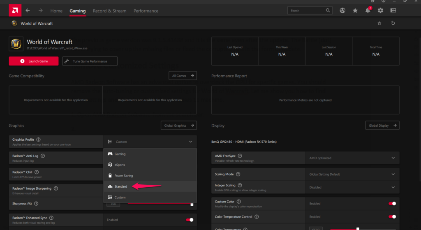
Task: Reset game profile with the undo icon
Action: [393, 23]
